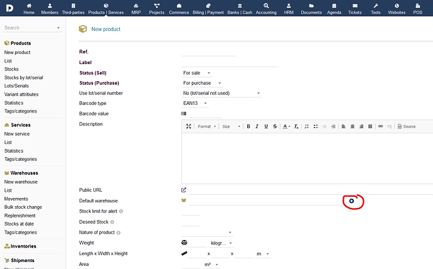This screenshot has width=433, height=269.
Task: Open the Status (Sell) dropdown
Action: click(196, 73)
